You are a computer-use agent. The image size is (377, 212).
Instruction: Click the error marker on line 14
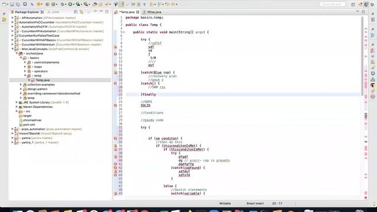115,65
